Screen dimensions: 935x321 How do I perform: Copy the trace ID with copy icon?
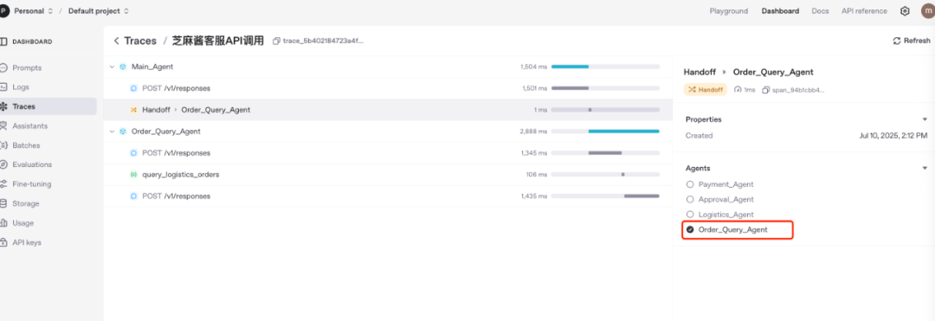click(x=276, y=41)
